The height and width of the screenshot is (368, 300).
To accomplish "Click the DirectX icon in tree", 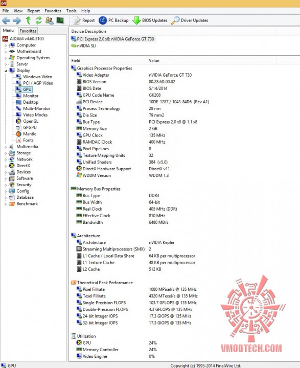I will click(x=12, y=166).
